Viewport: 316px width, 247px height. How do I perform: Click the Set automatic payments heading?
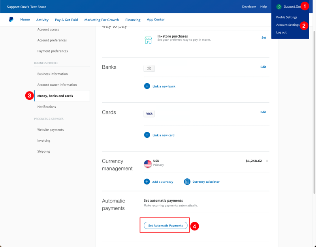[x=163, y=200]
